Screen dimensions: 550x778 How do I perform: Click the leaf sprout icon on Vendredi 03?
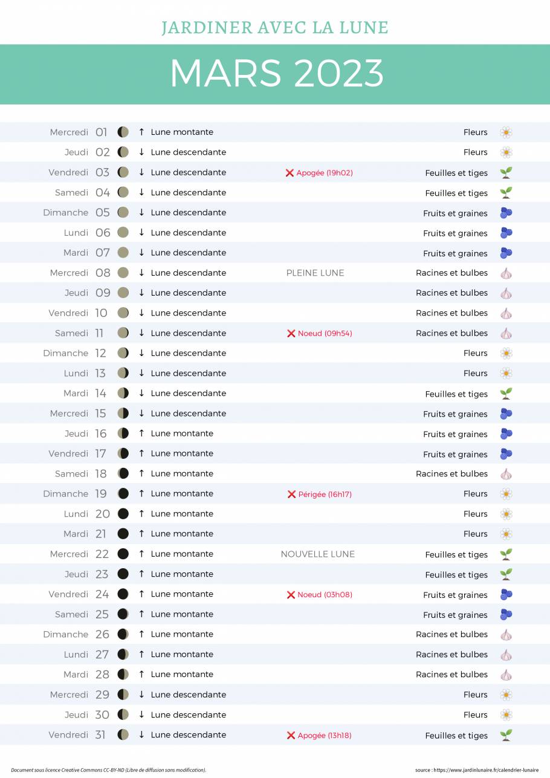[x=506, y=172]
